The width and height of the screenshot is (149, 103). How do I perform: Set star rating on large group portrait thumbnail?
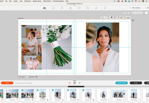coord(119,100)
